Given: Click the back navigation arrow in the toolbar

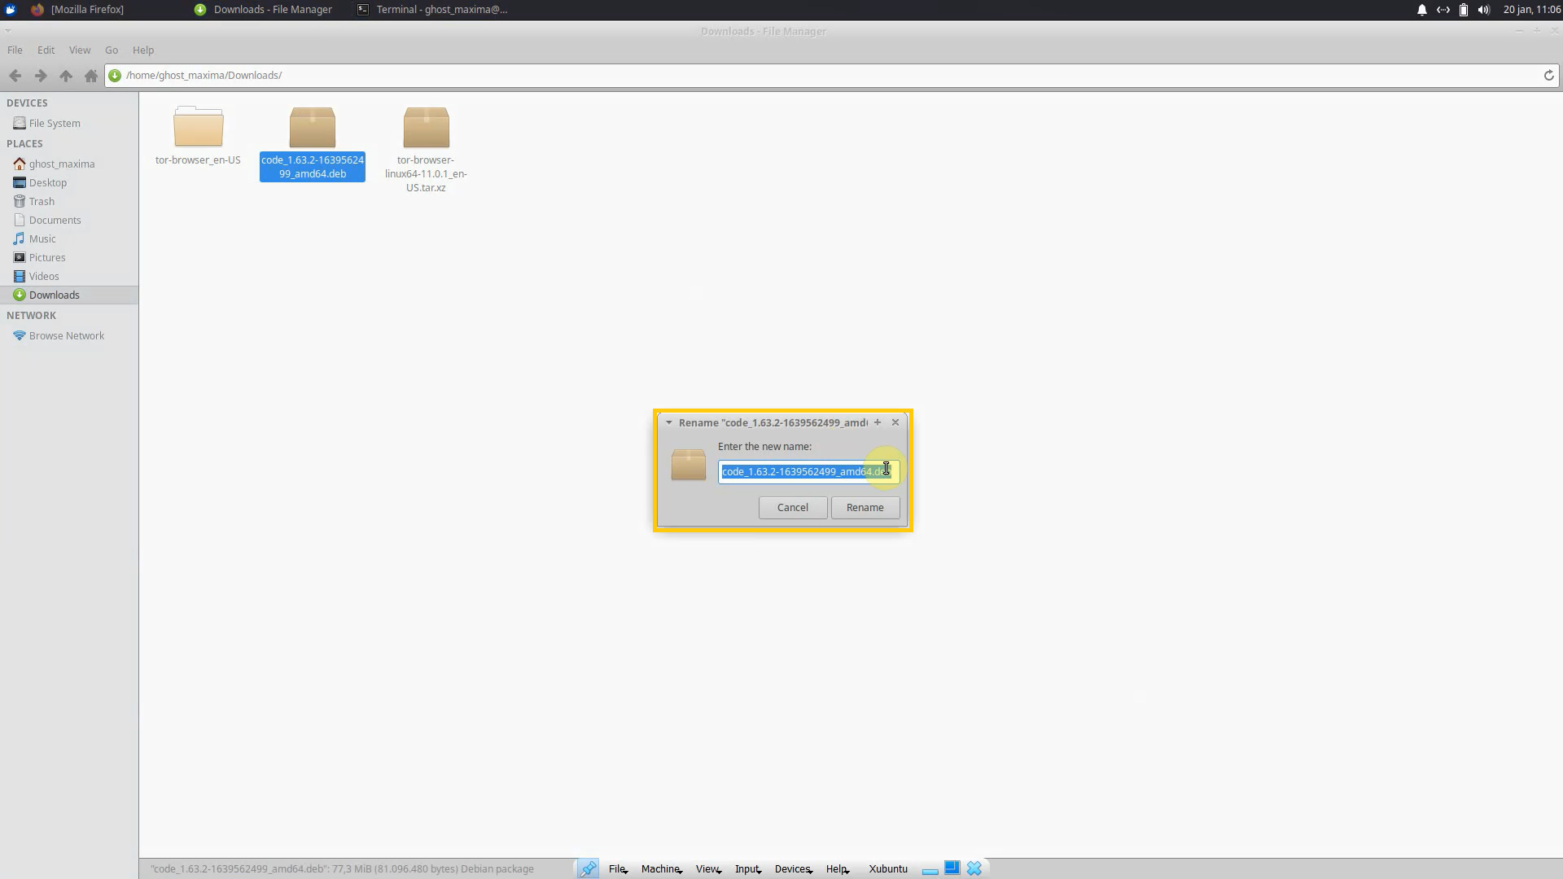Looking at the screenshot, I should 15,75.
